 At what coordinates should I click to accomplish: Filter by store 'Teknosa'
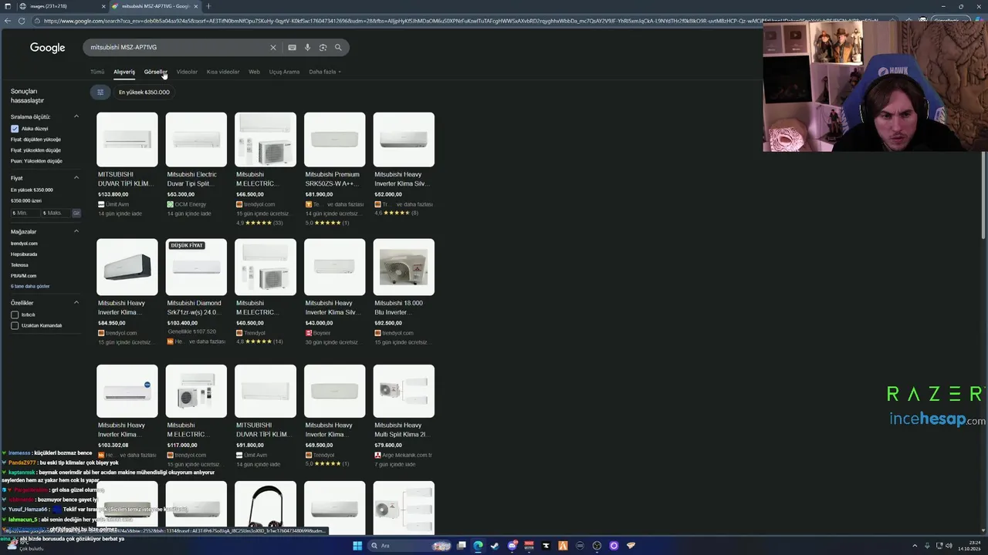pos(19,264)
